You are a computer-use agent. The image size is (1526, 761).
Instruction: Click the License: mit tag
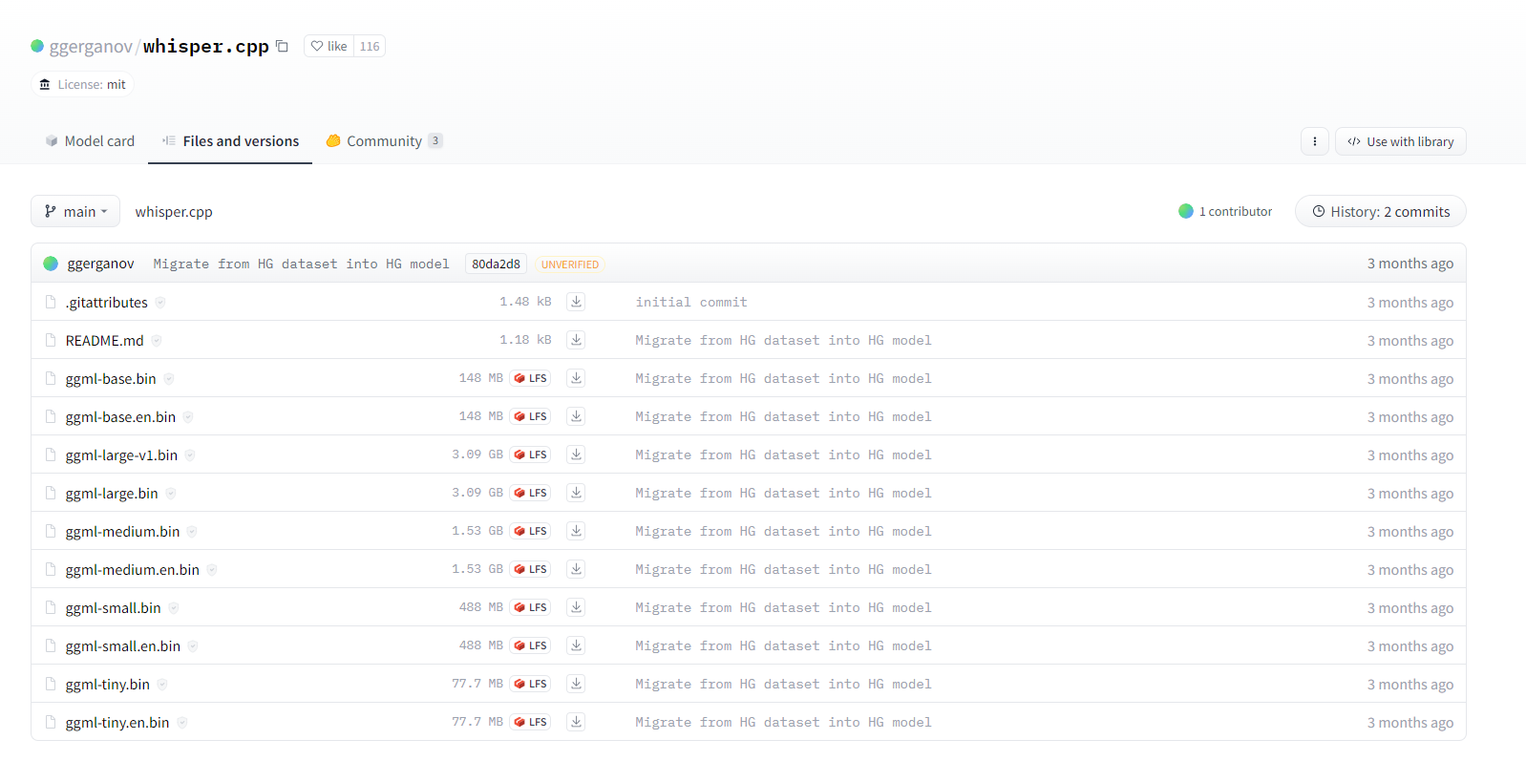pos(82,85)
